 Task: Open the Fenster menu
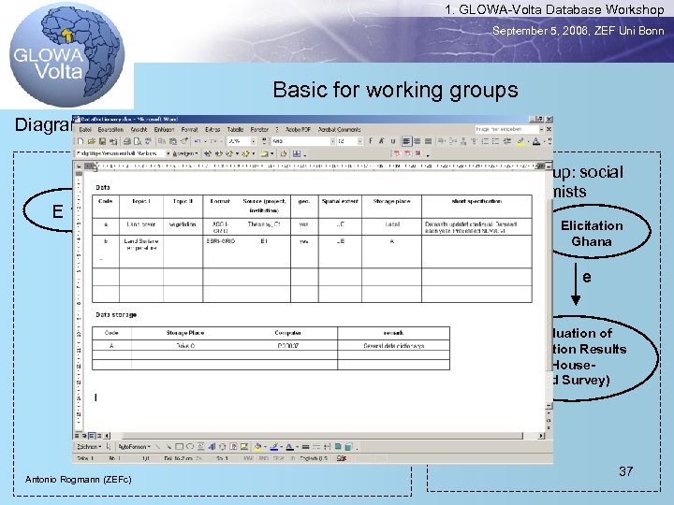(259, 129)
